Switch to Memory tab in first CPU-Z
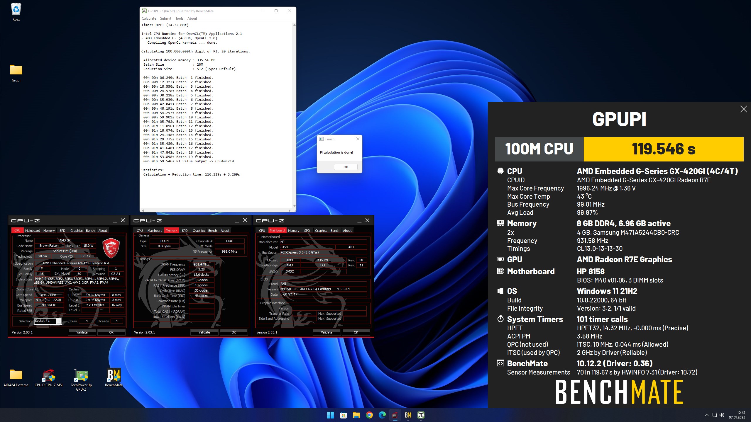751x422 pixels. click(49, 231)
